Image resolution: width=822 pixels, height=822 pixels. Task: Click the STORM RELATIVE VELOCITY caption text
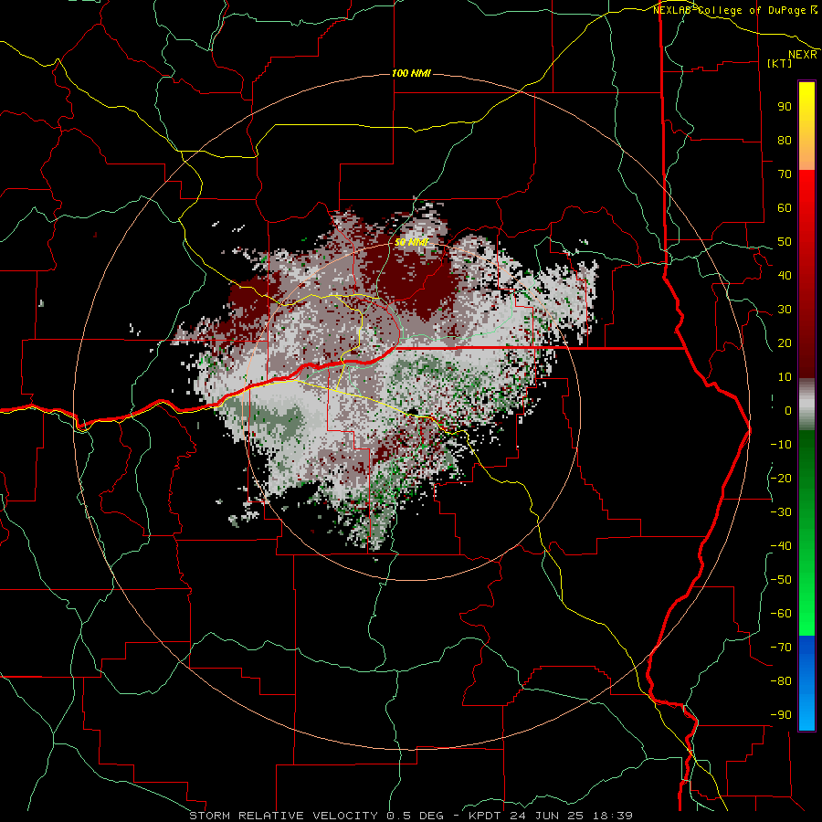(283, 816)
